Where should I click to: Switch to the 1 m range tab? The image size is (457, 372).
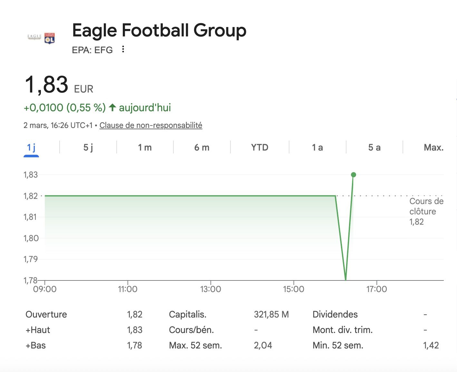pos(145,148)
